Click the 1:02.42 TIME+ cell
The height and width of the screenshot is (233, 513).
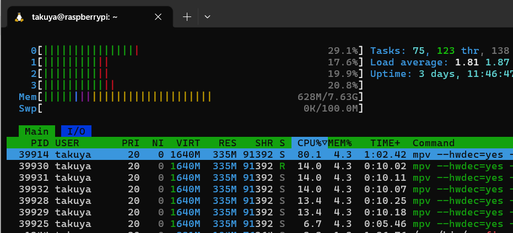pyautogui.click(x=385, y=154)
